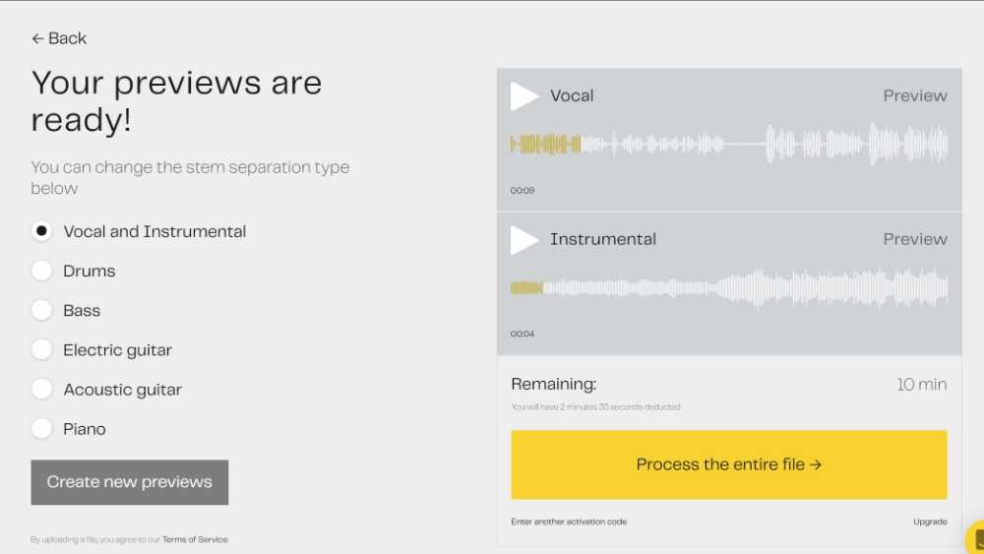Click the Instrumental track Preview label

[915, 240]
